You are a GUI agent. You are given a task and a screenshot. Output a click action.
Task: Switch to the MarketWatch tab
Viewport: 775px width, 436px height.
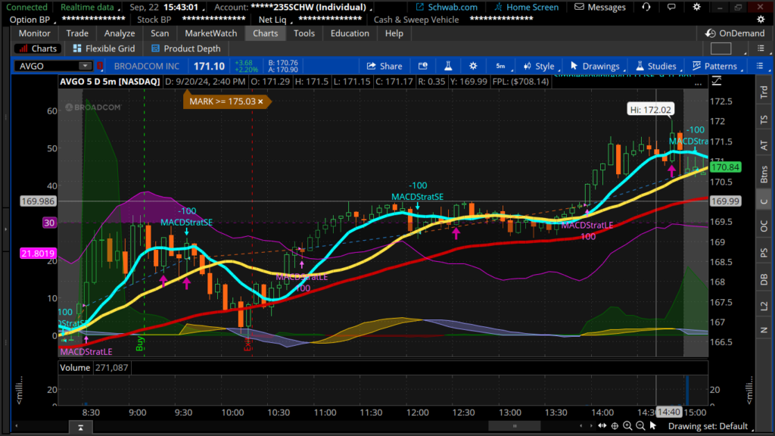[x=211, y=33]
